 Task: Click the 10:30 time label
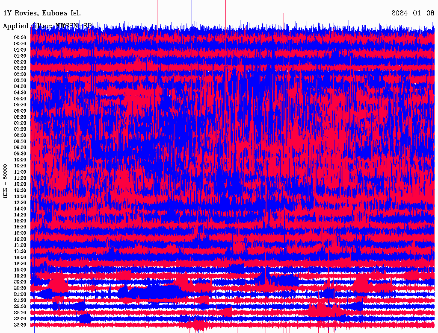pos(20,166)
